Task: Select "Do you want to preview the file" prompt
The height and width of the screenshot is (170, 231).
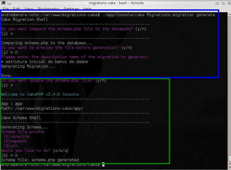Action: pyautogui.click(x=67, y=48)
